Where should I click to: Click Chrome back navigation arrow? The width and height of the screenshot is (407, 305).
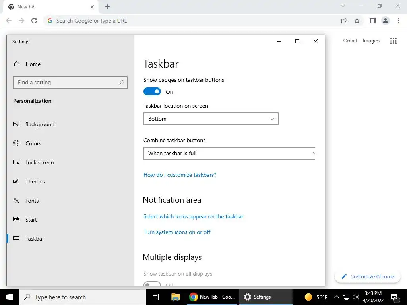[x=9, y=21]
